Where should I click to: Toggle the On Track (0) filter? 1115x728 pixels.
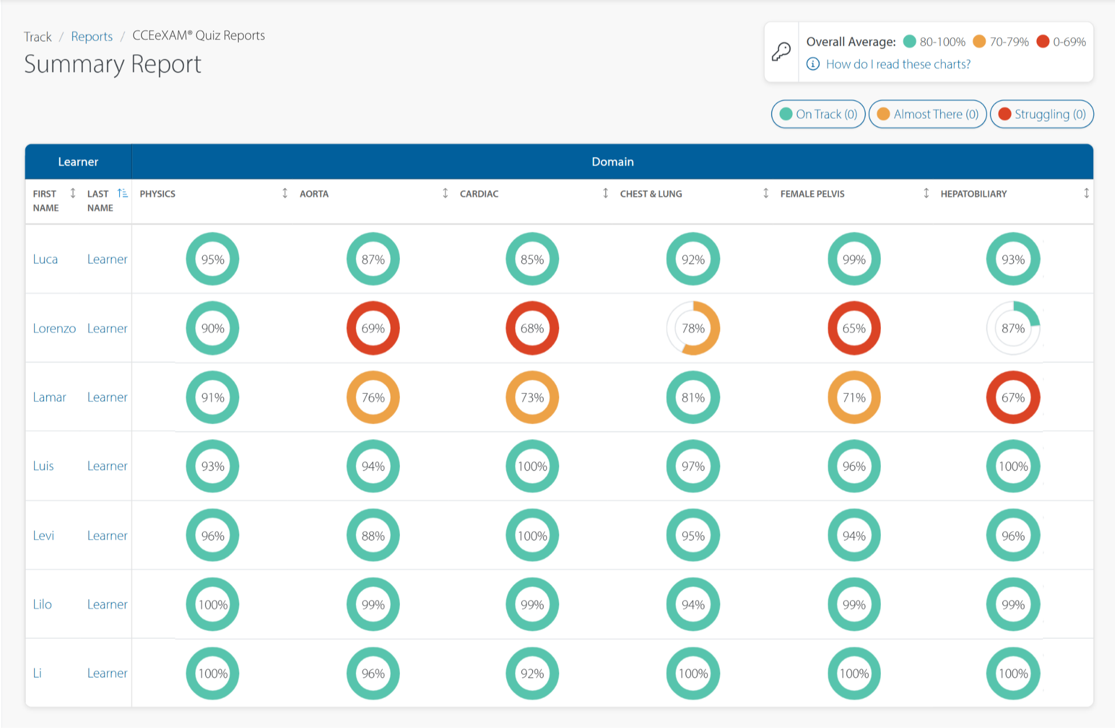coord(817,114)
